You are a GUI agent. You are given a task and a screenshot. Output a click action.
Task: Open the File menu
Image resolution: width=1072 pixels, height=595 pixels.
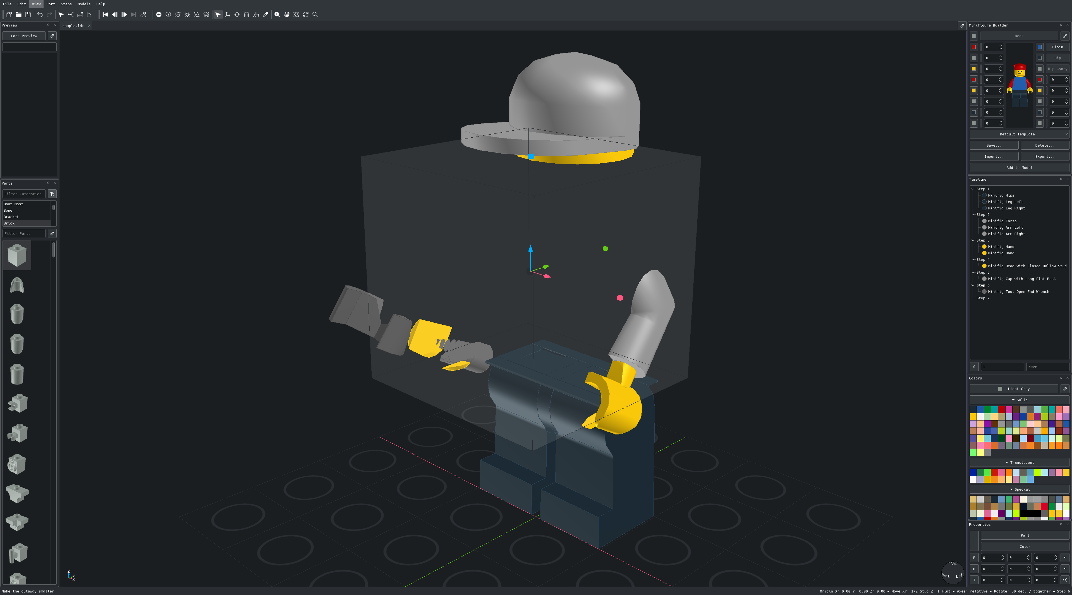click(x=7, y=4)
